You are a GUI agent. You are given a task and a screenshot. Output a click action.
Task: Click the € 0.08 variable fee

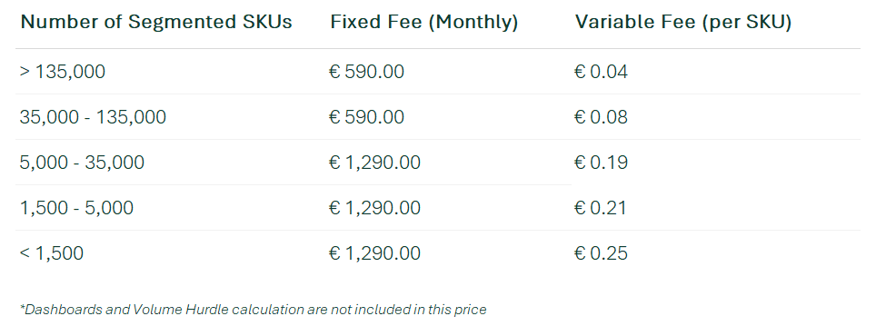[x=602, y=117]
